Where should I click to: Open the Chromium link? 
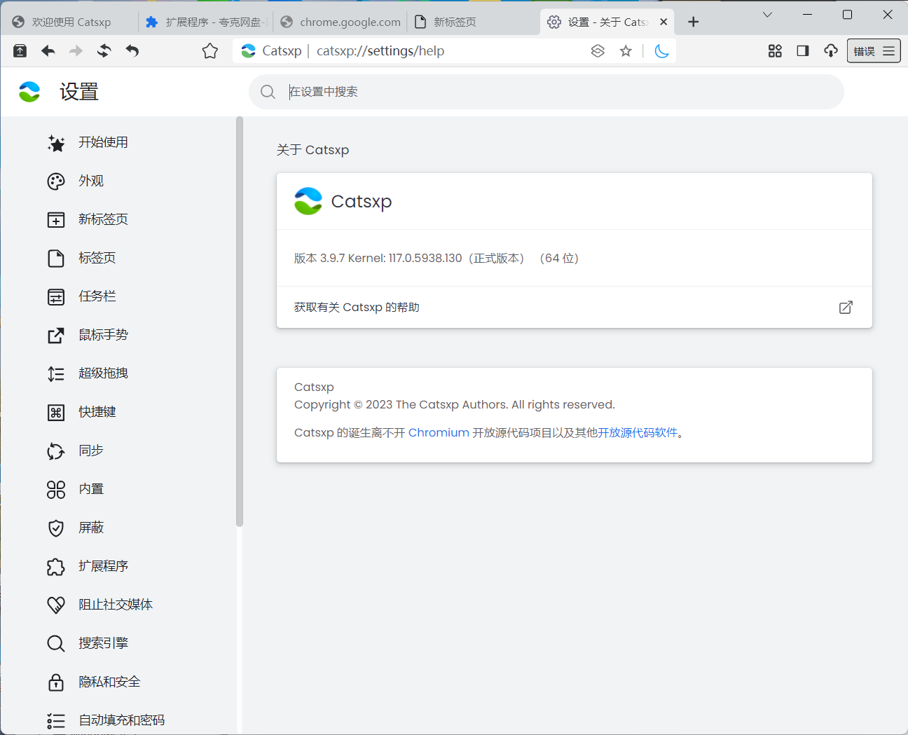pyautogui.click(x=439, y=432)
